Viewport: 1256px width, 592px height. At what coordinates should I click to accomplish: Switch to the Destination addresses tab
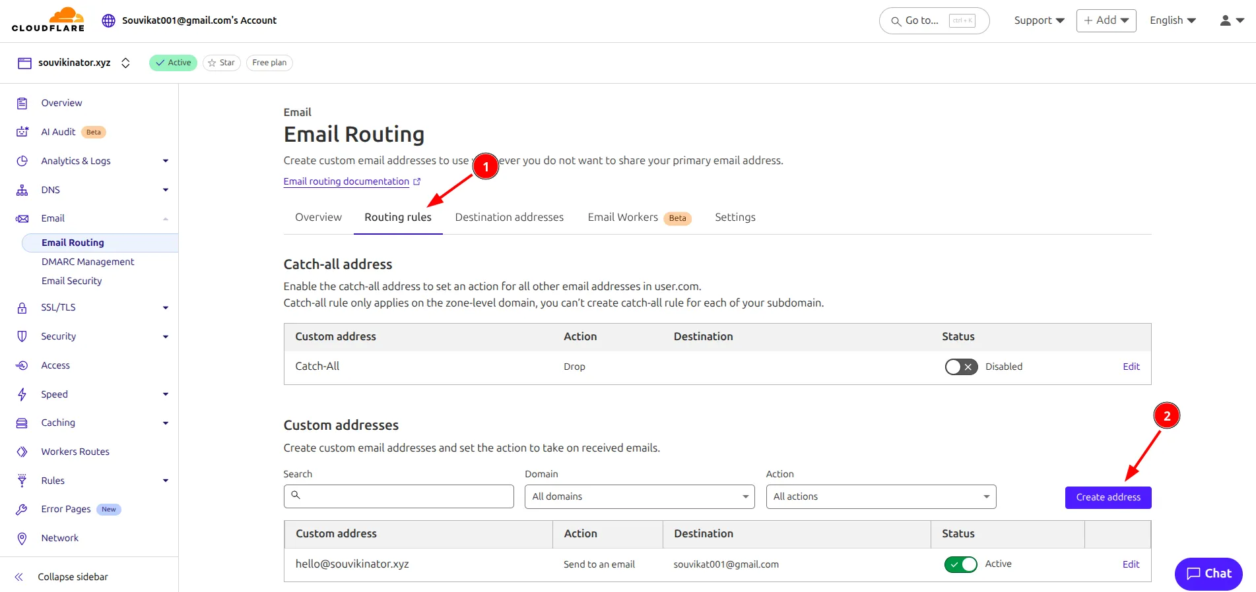[509, 218]
